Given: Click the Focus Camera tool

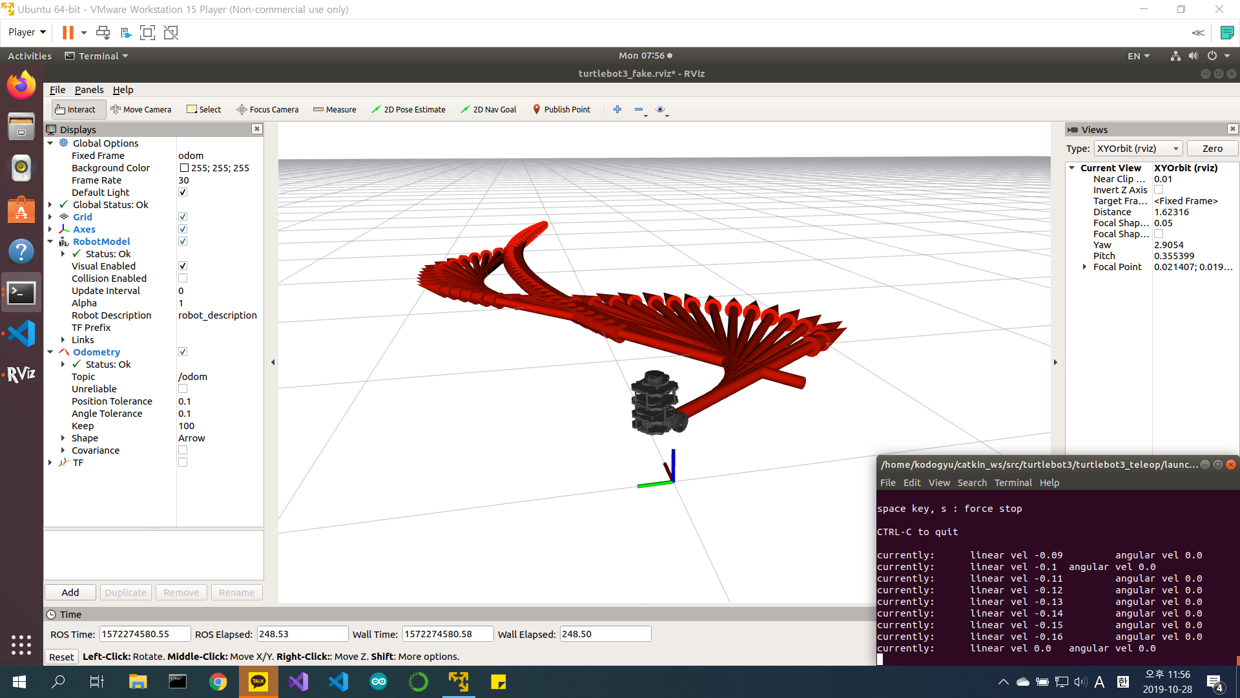Looking at the screenshot, I should pyautogui.click(x=267, y=109).
